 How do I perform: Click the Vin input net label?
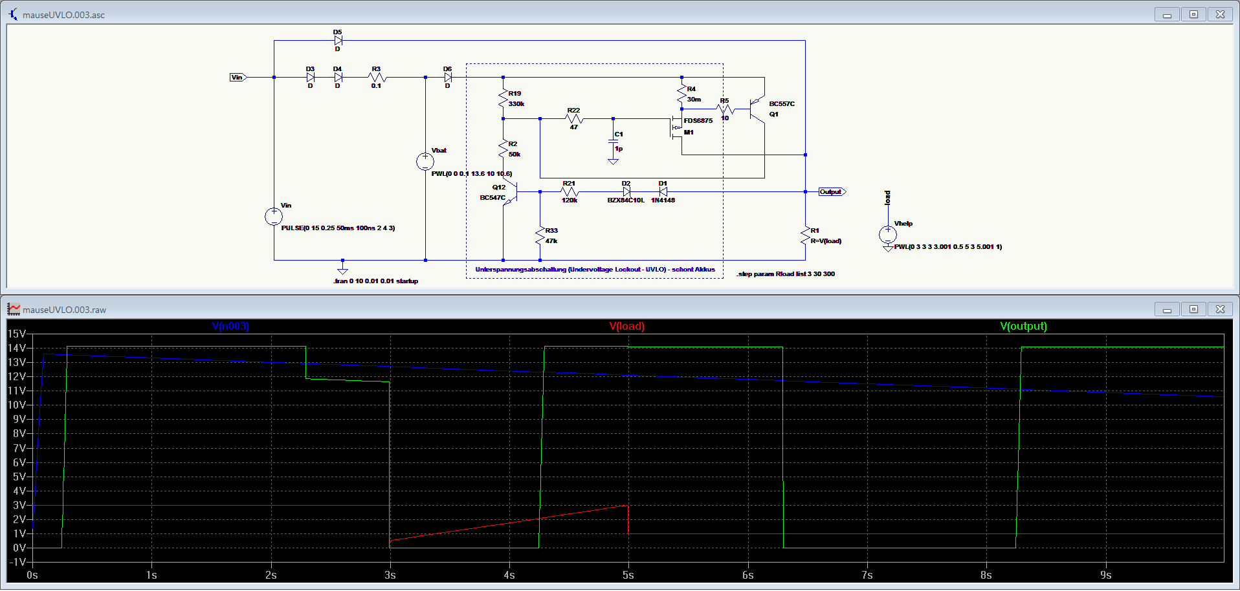pyautogui.click(x=238, y=78)
